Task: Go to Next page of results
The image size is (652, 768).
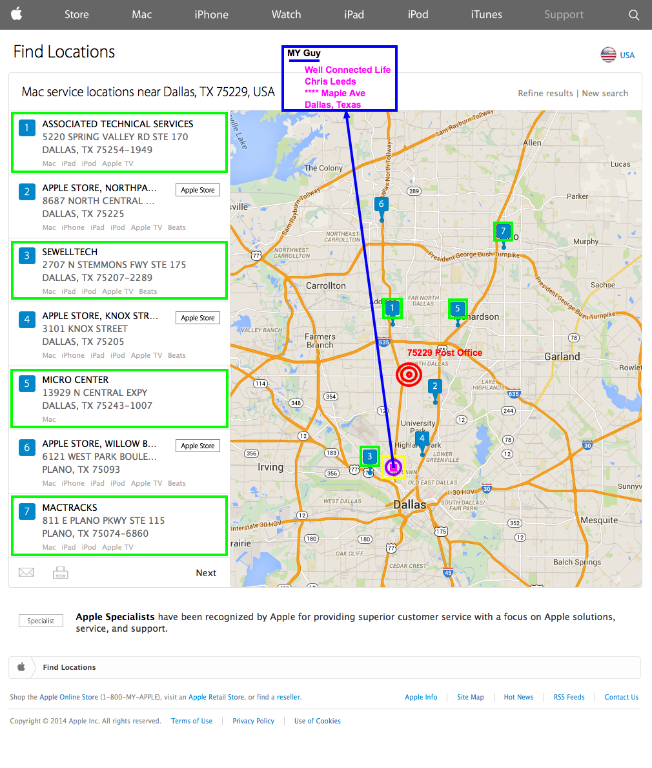Action: (x=206, y=572)
